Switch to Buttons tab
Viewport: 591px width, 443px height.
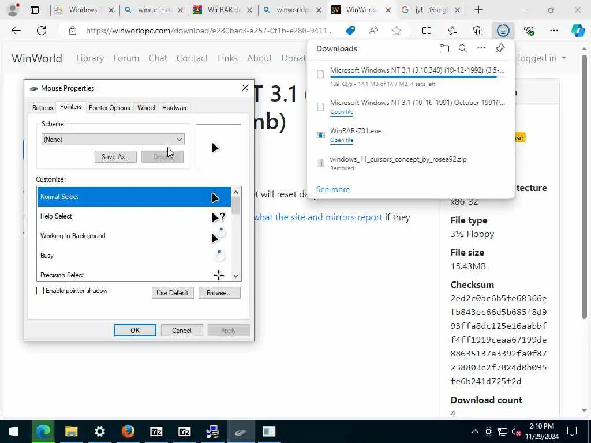pyautogui.click(x=42, y=108)
